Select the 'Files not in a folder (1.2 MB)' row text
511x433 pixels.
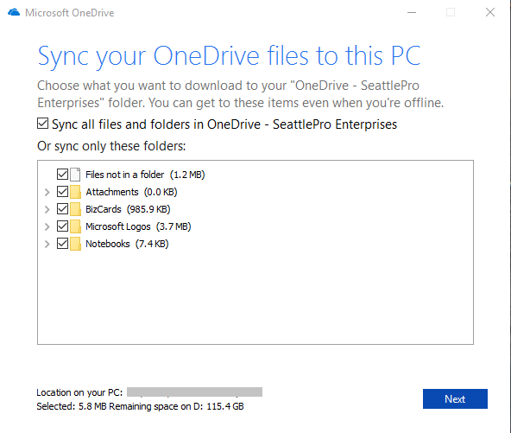pos(145,175)
